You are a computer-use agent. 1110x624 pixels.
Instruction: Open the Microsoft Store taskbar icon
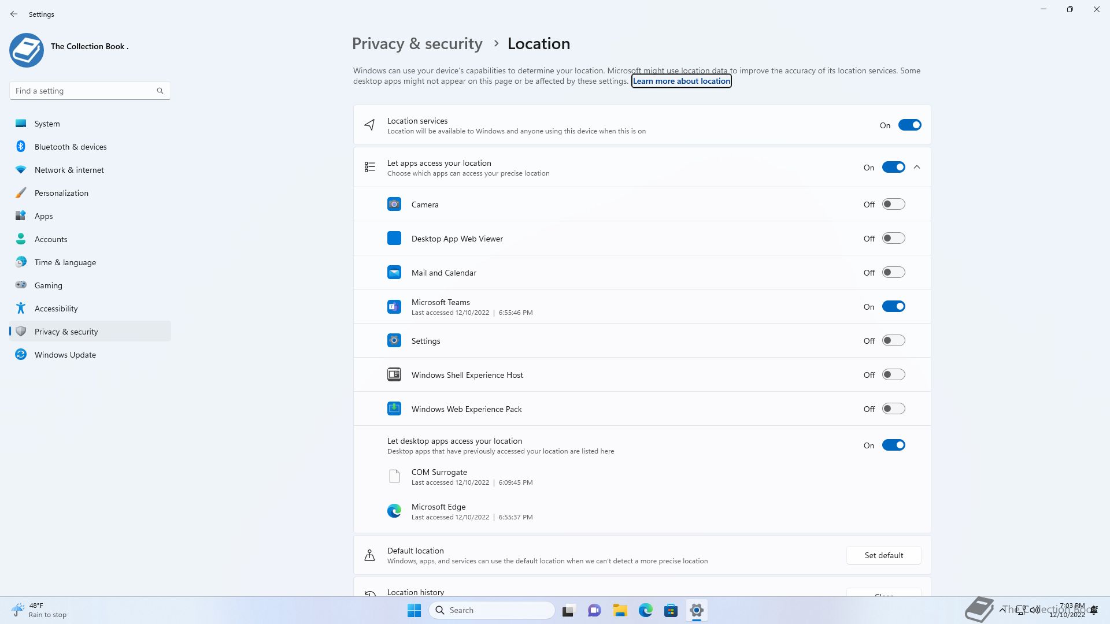[671, 610]
